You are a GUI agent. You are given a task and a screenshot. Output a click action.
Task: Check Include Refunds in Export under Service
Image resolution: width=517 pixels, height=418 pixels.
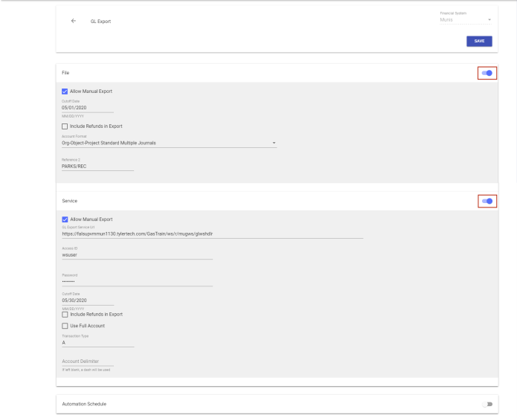click(x=65, y=315)
